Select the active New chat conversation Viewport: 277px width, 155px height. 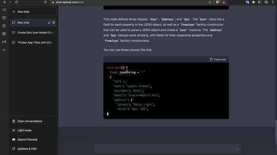pyautogui.click(x=33, y=23)
